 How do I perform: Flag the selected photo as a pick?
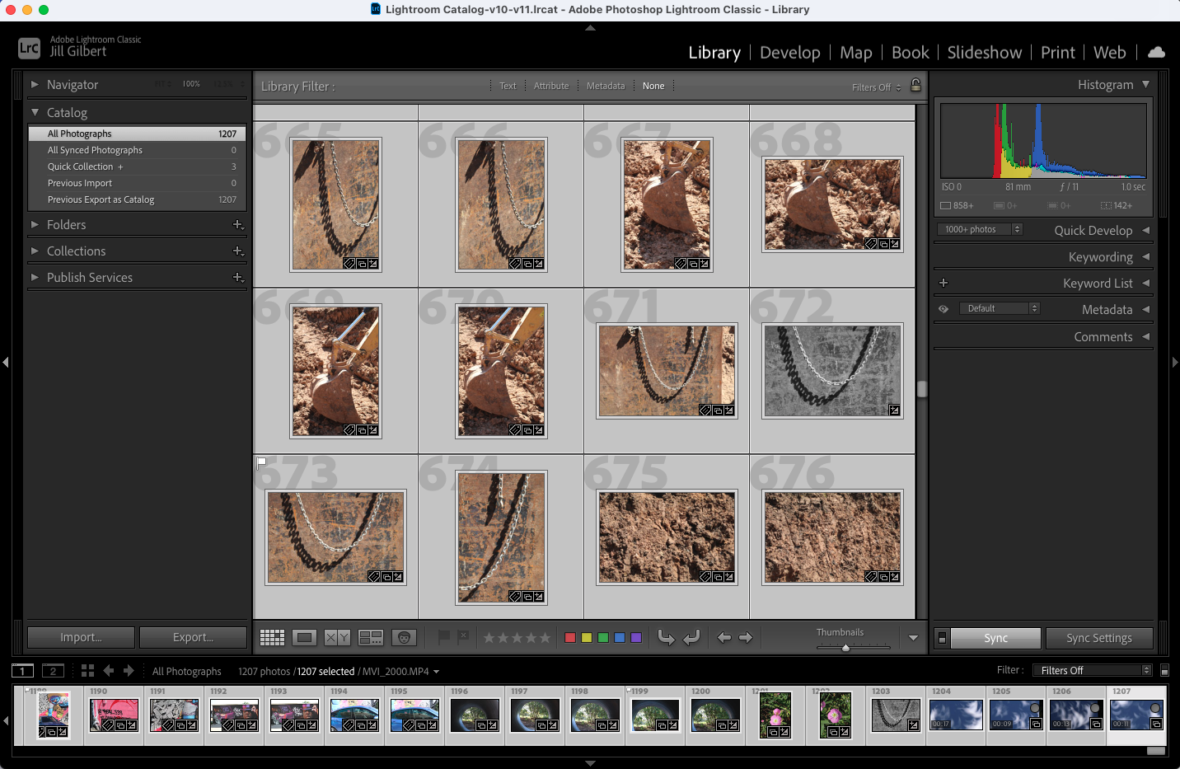point(444,637)
